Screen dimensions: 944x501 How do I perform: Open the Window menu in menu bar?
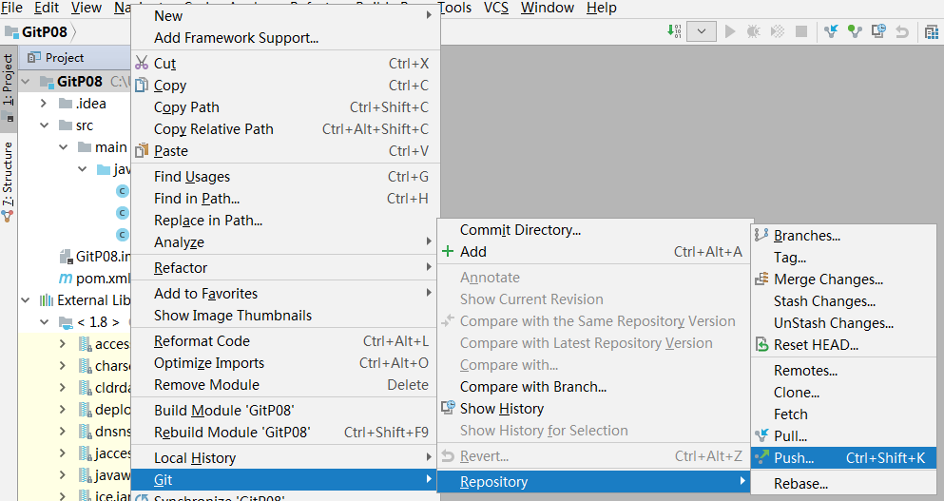(x=548, y=8)
